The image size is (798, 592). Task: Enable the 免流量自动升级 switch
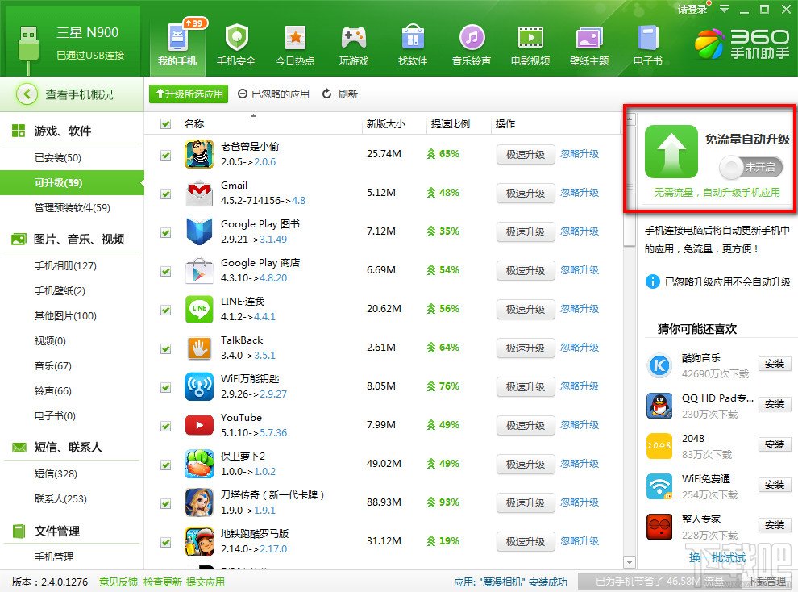click(750, 167)
